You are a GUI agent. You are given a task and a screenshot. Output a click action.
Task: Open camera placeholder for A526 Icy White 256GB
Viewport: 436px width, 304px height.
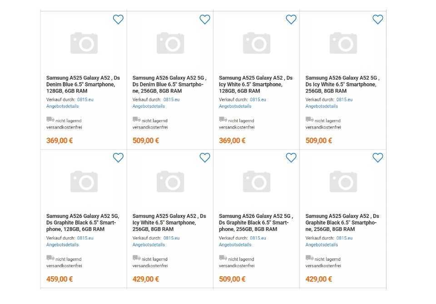pyautogui.click(x=343, y=43)
